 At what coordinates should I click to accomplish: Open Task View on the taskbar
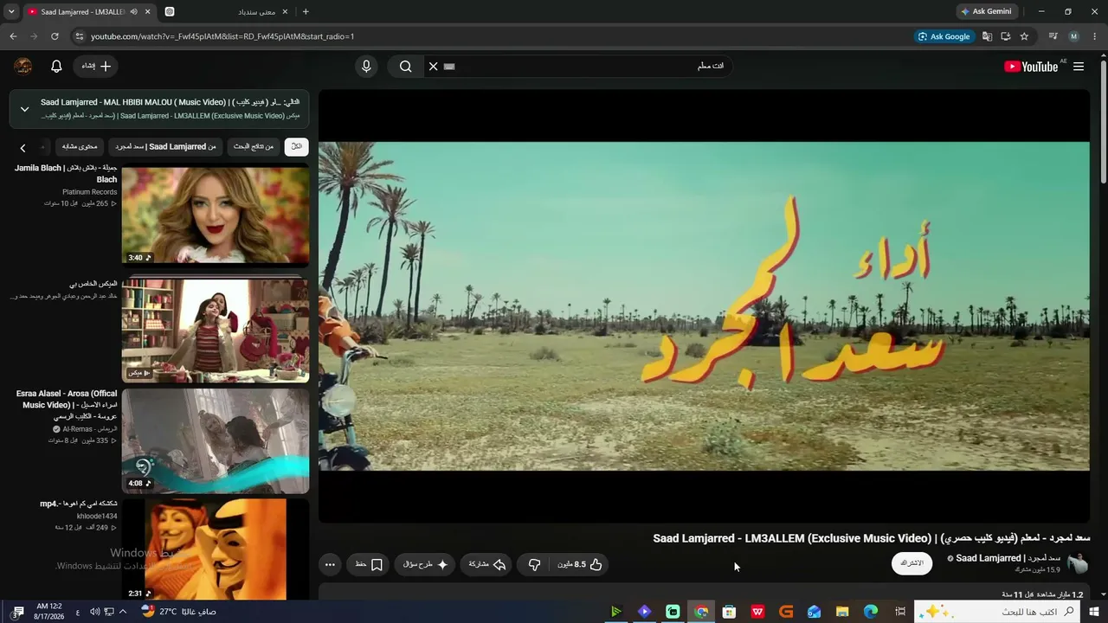[x=900, y=612]
